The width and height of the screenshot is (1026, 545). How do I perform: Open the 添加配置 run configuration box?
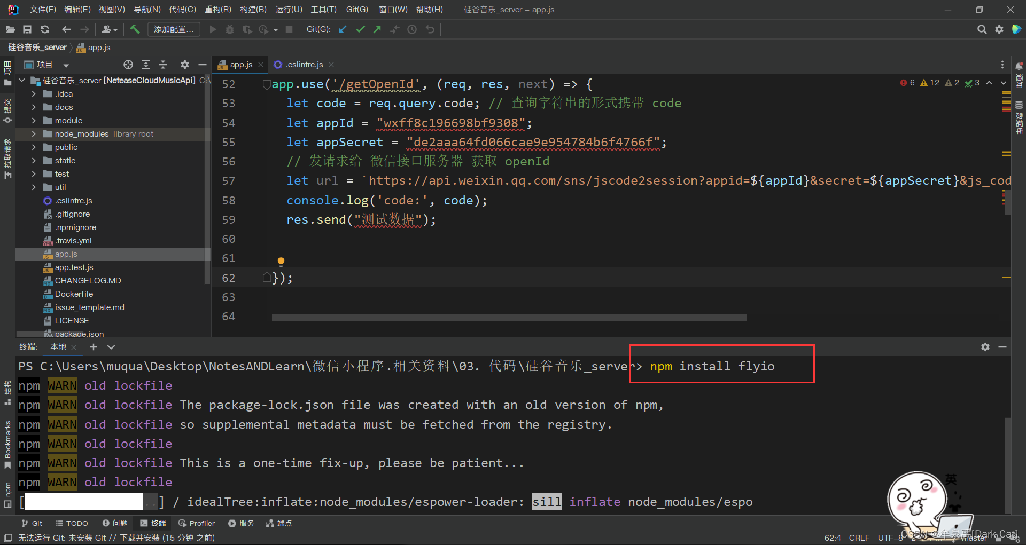point(174,29)
